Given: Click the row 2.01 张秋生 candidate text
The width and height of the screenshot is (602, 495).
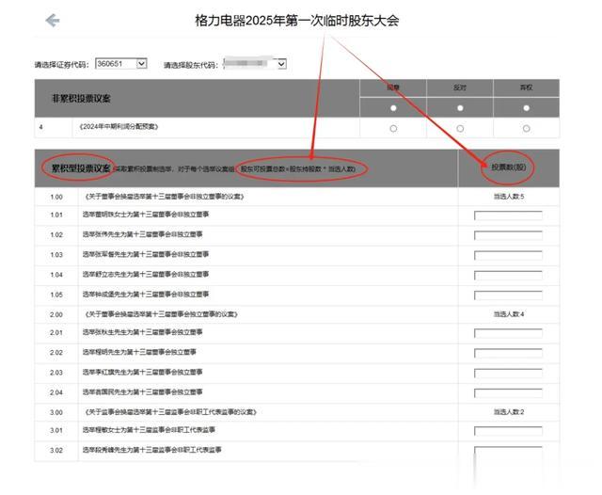Looking at the screenshot, I should [142, 332].
